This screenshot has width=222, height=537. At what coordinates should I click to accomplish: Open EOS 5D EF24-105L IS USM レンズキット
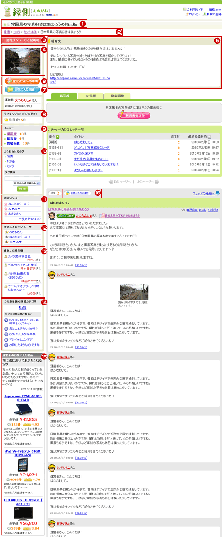click(23, 321)
